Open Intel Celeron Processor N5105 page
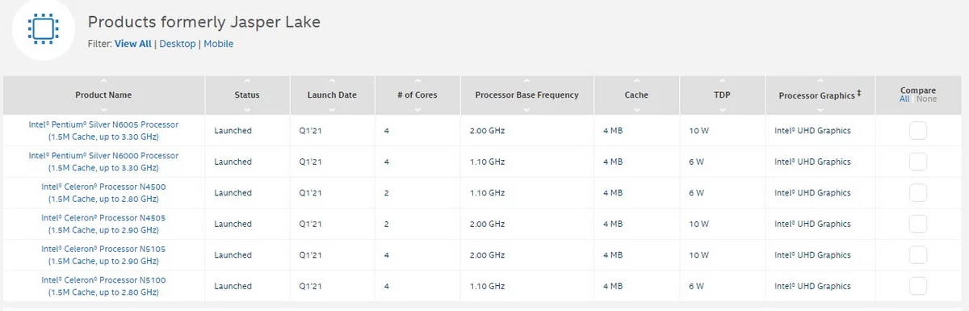This screenshot has height=311, width=969. click(103, 254)
